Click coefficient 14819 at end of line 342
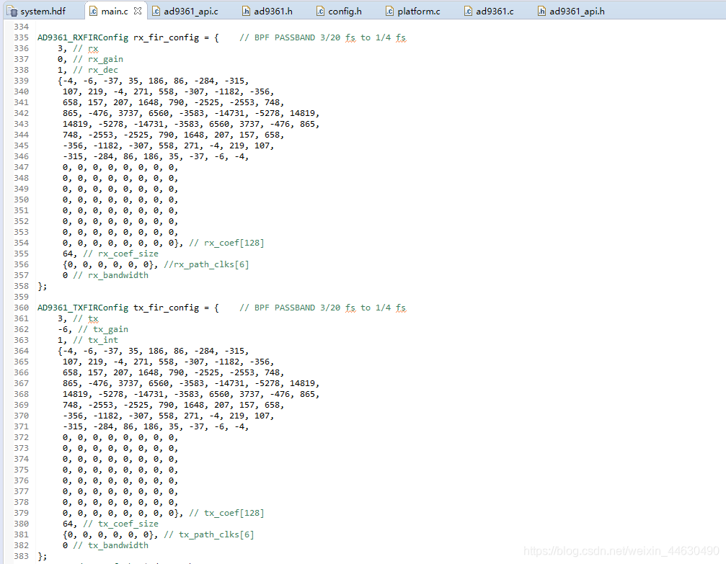The width and height of the screenshot is (726, 564). 302,113
